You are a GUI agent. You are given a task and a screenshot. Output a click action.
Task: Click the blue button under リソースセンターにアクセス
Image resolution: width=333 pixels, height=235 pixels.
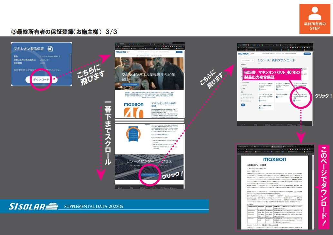click(x=149, y=175)
